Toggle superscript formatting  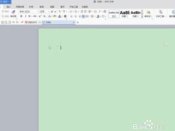point(40,16)
